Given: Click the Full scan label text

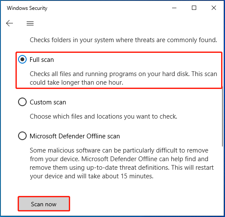Looking at the screenshot, I should pyautogui.click(x=42, y=60).
